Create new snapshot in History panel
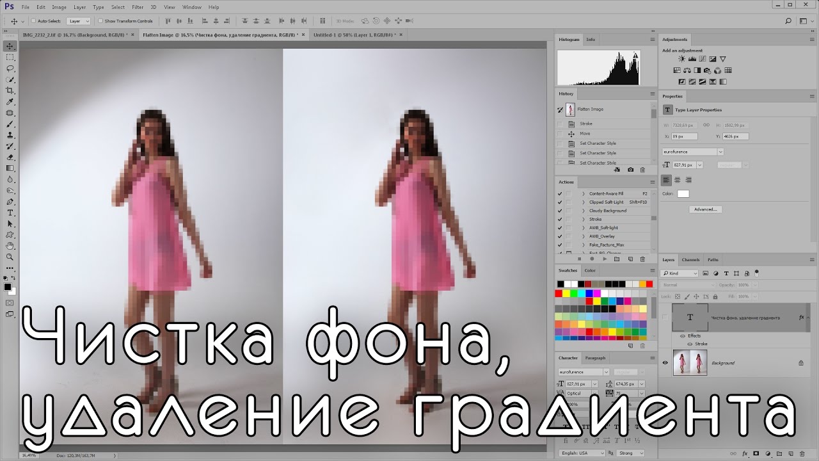Image resolution: width=819 pixels, height=461 pixels. tap(631, 170)
